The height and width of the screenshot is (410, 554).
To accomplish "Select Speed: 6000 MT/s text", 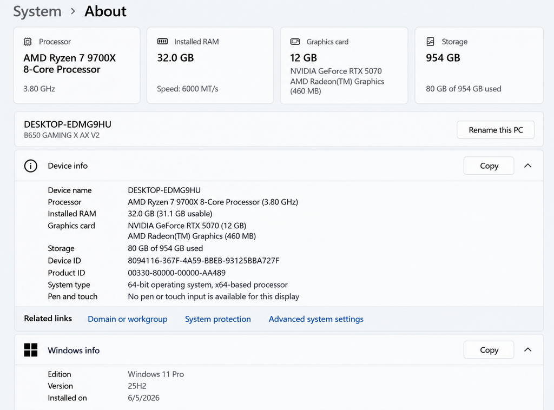I will [x=188, y=89].
